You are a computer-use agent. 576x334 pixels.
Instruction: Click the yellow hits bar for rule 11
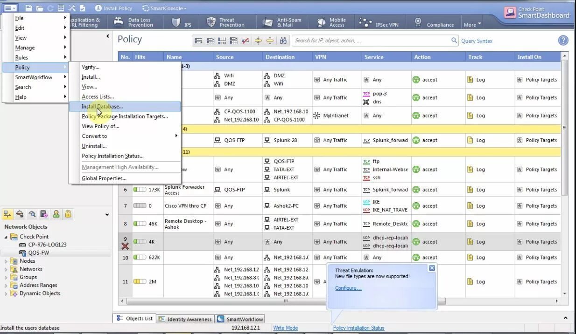(x=140, y=281)
